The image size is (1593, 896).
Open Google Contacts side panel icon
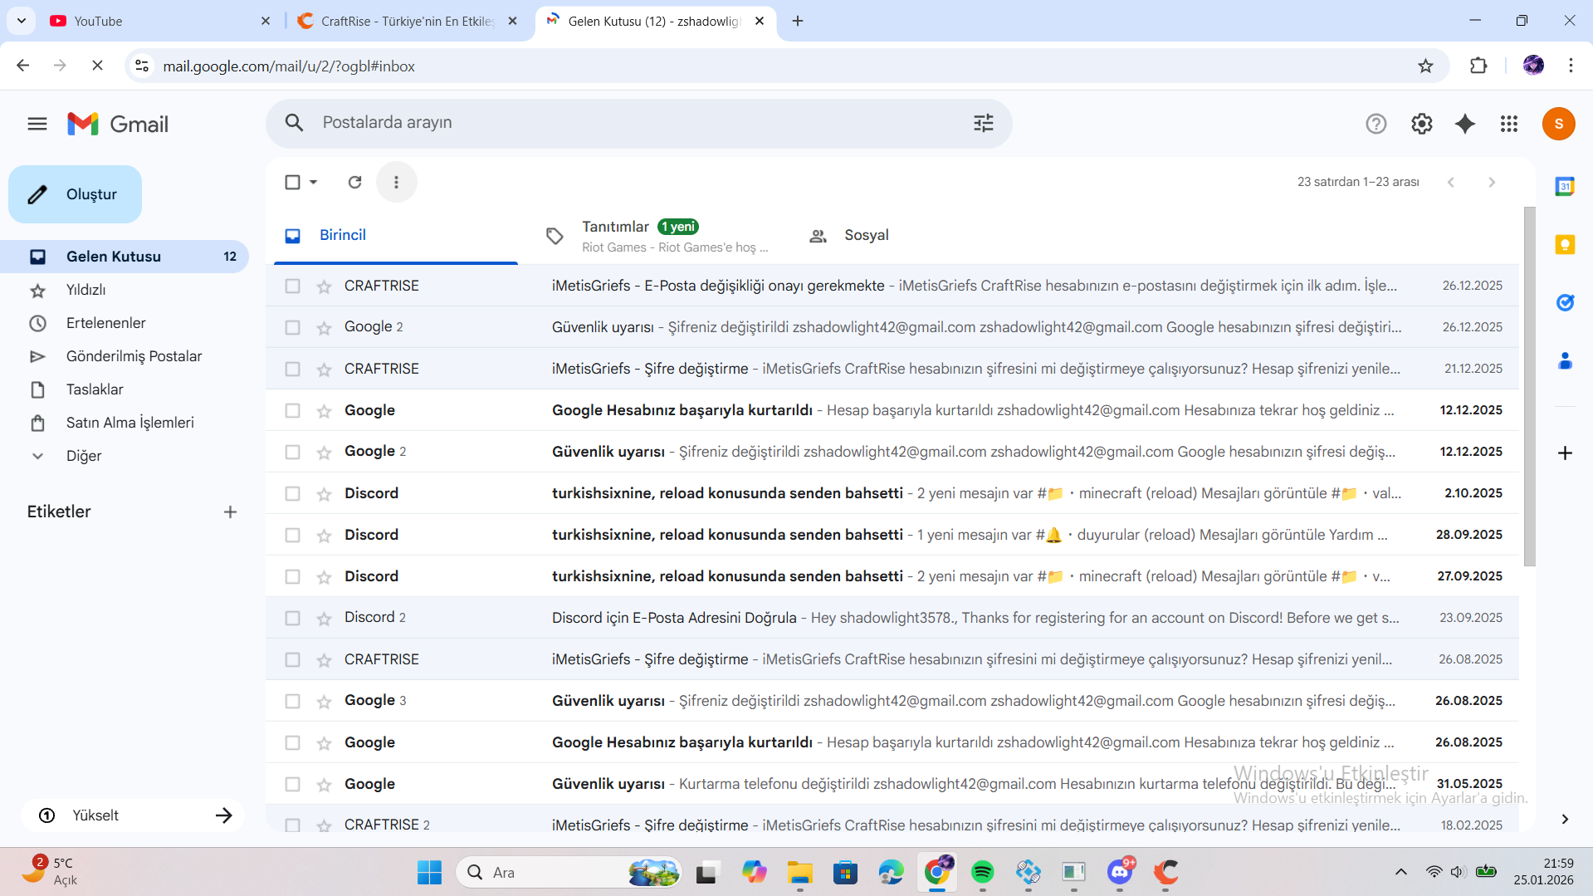pyautogui.click(x=1565, y=361)
